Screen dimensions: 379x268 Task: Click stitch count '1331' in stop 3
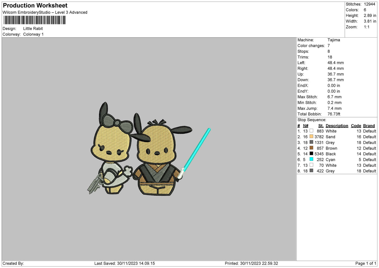pyautogui.click(x=319, y=142)
